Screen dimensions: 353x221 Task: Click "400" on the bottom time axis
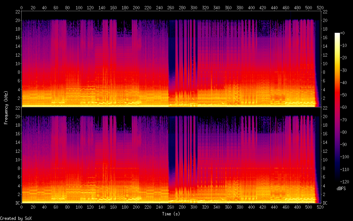coord(251,207)
